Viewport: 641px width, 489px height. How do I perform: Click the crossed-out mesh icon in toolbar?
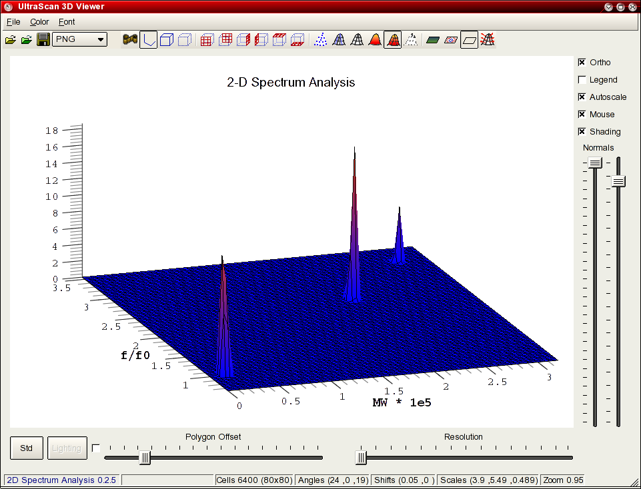pyautogui.click(x=488, y=40)
